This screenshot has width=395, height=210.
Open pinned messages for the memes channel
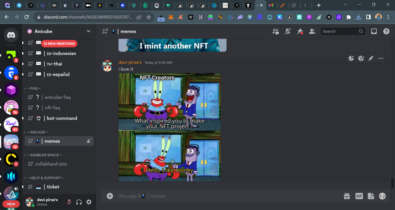pyautogui.click(x=300, y=31)
